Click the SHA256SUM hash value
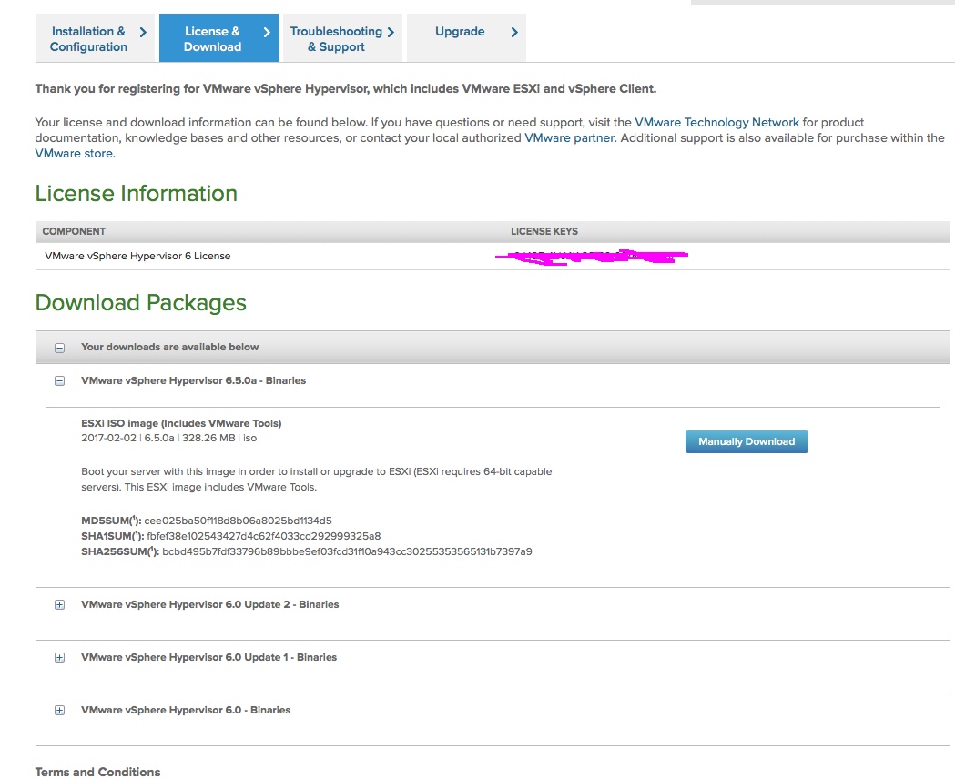This screenshot has height=779, width=955. click(347, 552)
